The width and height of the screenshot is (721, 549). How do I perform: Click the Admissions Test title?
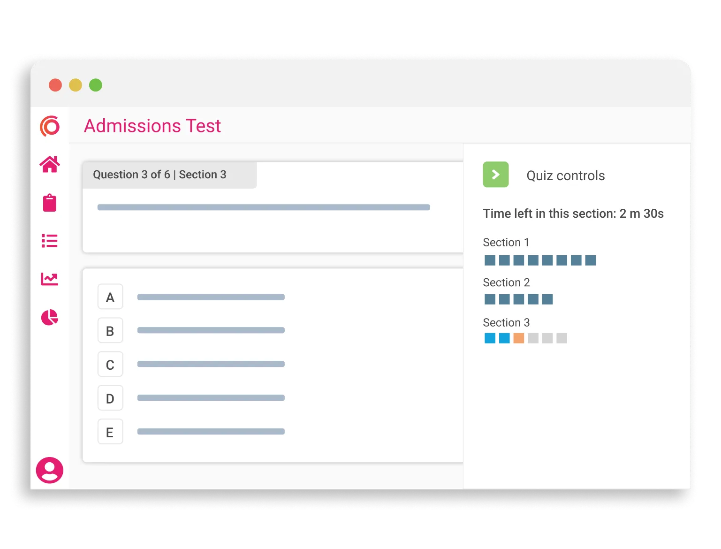[x=153, y=126]
